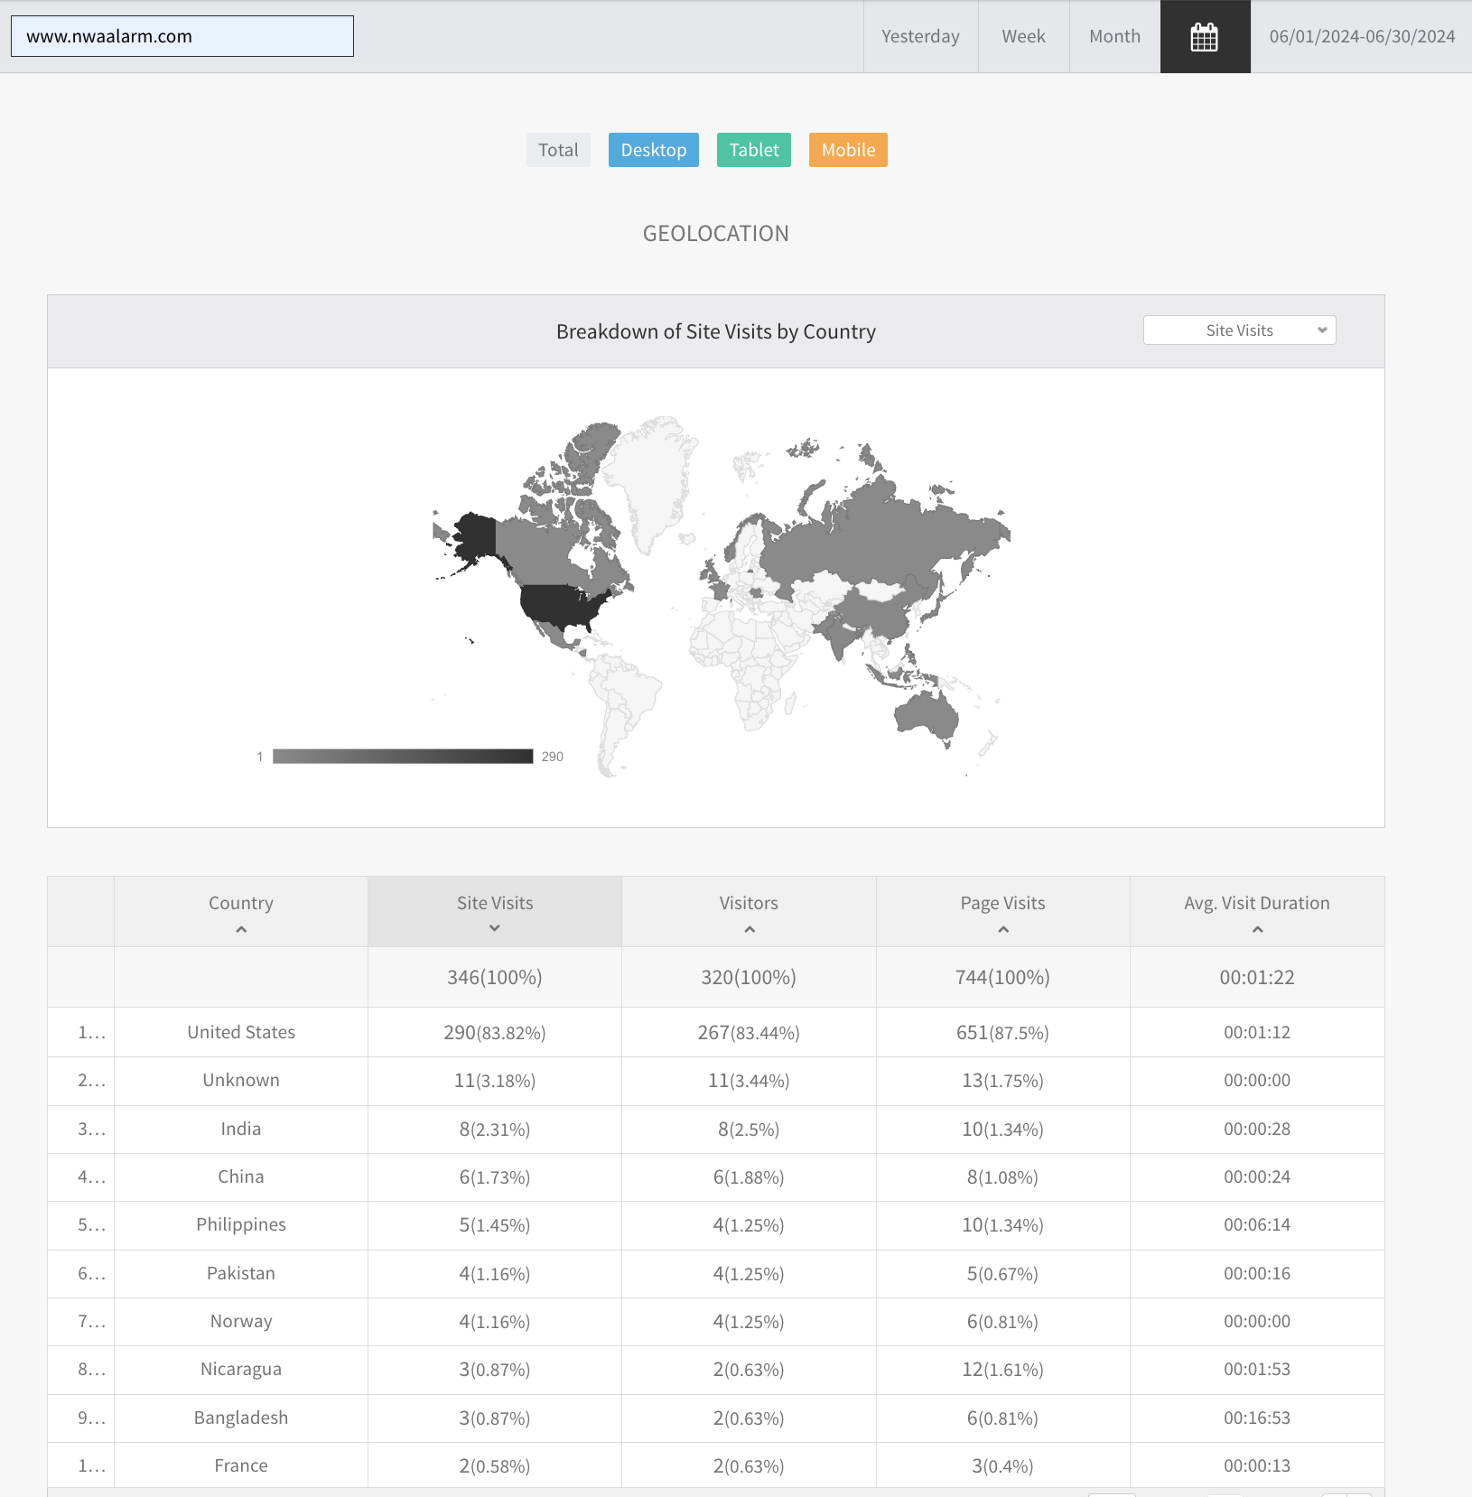
Task: Click the Visitors column header
Action: point(749,912)
